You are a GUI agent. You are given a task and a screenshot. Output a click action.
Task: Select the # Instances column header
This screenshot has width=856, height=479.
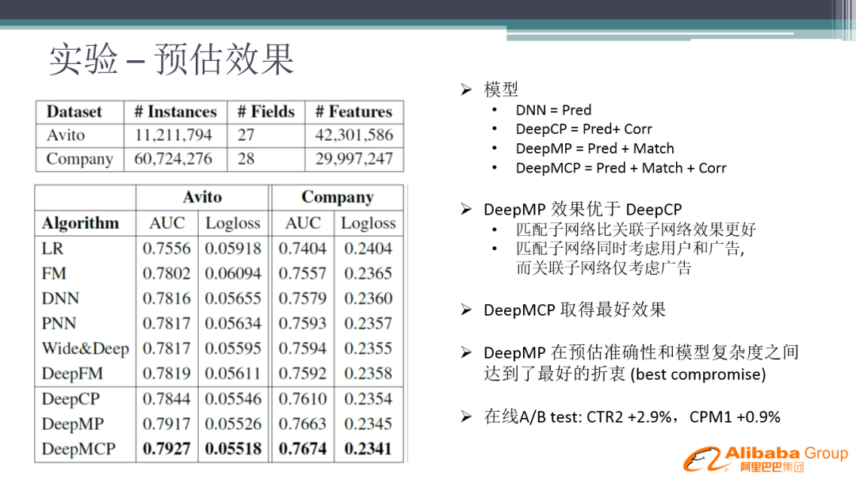(175, 112)
